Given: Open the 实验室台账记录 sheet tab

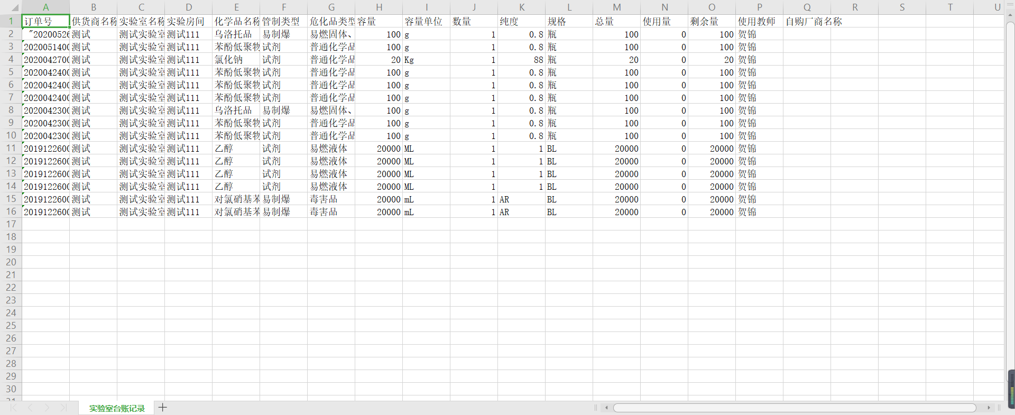Looking at the screenshot, I should (117, 408).
